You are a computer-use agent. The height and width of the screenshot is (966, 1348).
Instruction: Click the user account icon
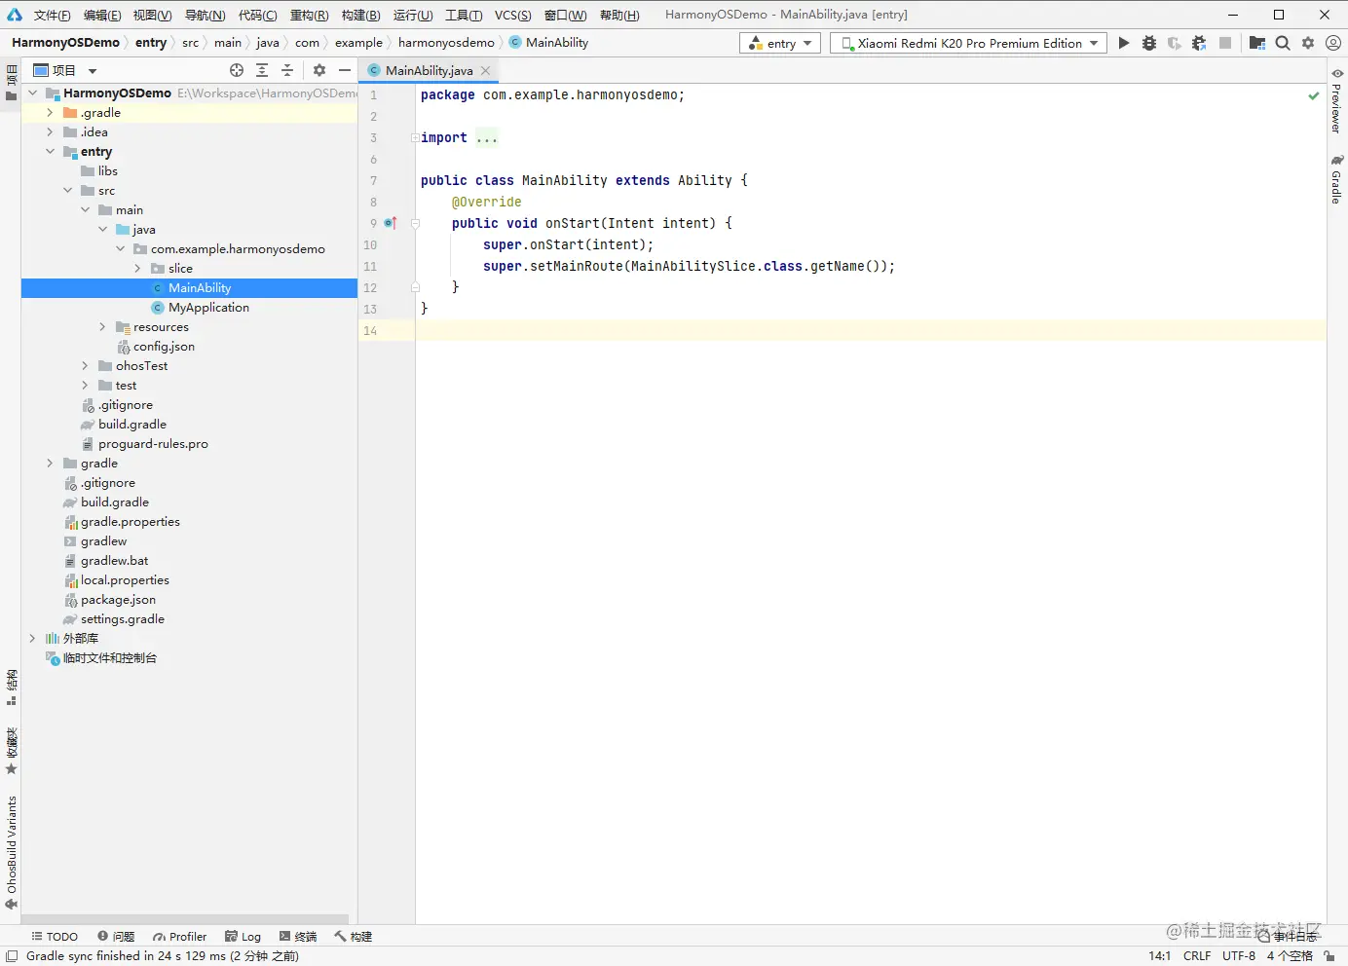[1333, 43]
